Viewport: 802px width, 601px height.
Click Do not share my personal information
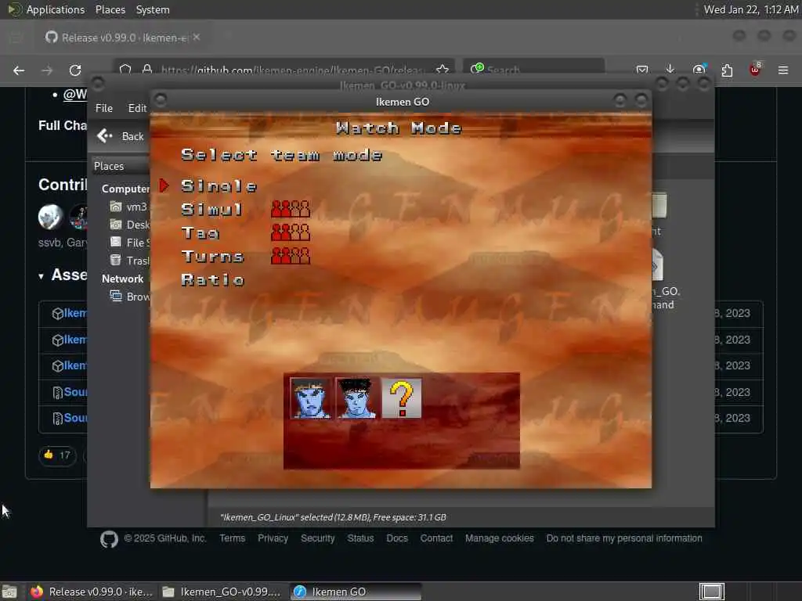point(624,538)
